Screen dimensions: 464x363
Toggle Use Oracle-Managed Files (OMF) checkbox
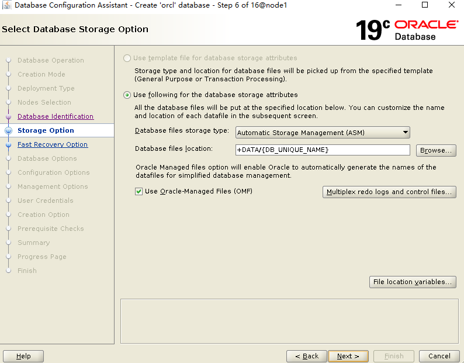click(x=138, y=192)
